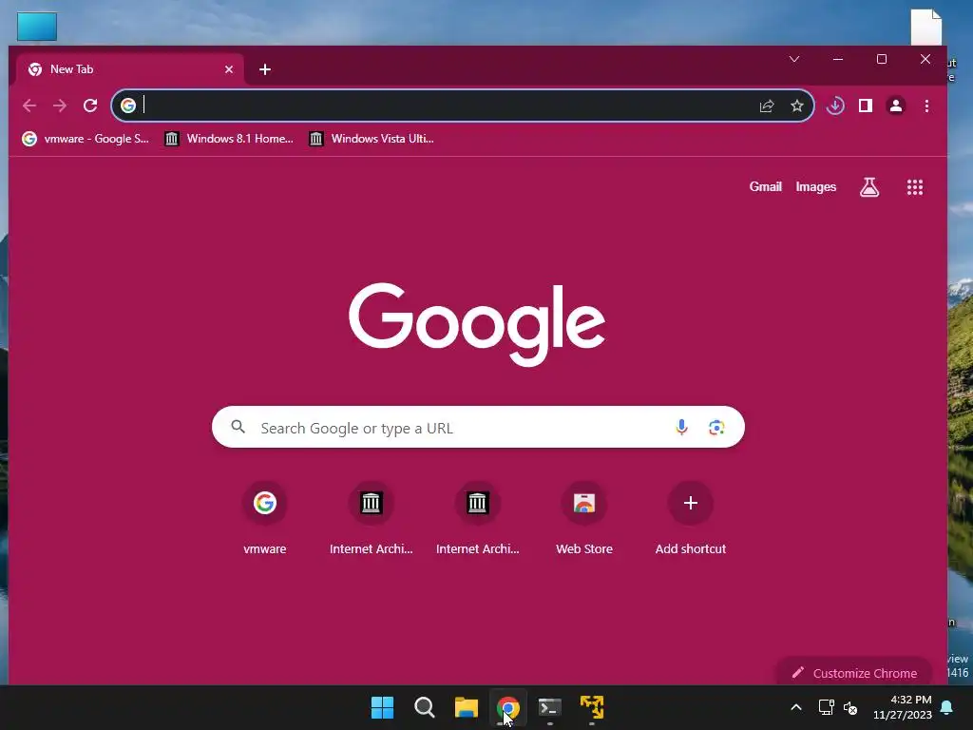Open the Search Labs flask icon

(x=869, y=187)
